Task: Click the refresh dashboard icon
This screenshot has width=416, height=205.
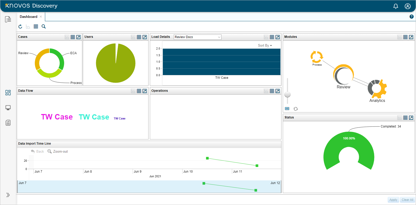Action: point(20,26)
